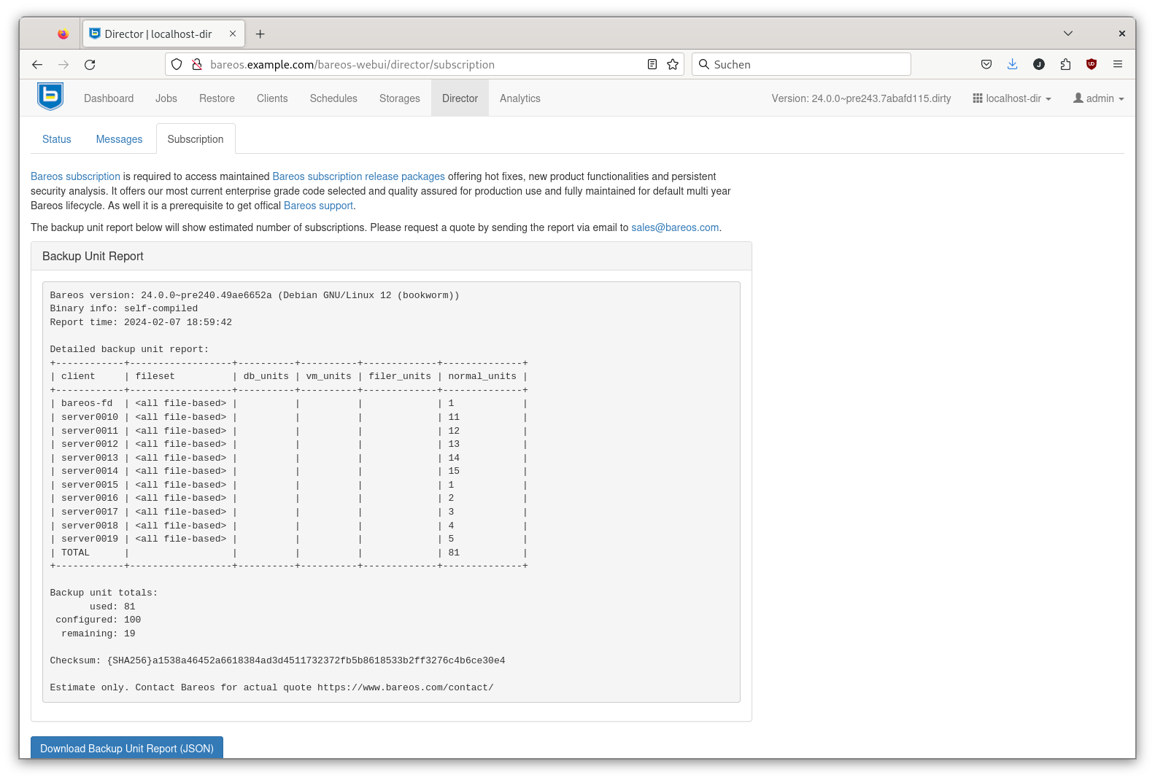Viewport: 1155px width, 780px height.
Task: Expand the localhost-dir director dropdown
Action: pyautogui.click(x=1012, y=98)
